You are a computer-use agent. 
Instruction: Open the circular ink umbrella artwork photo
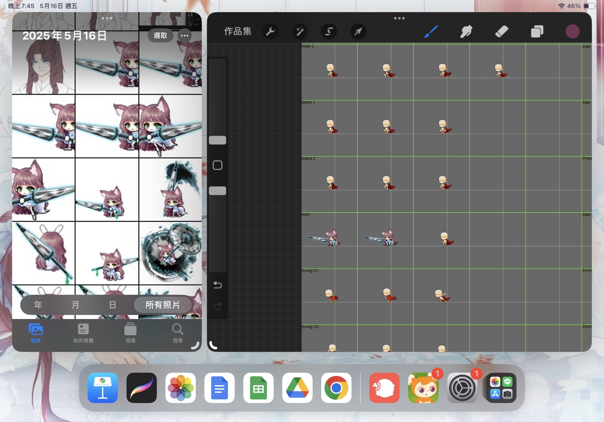click(x=170, y=253)
